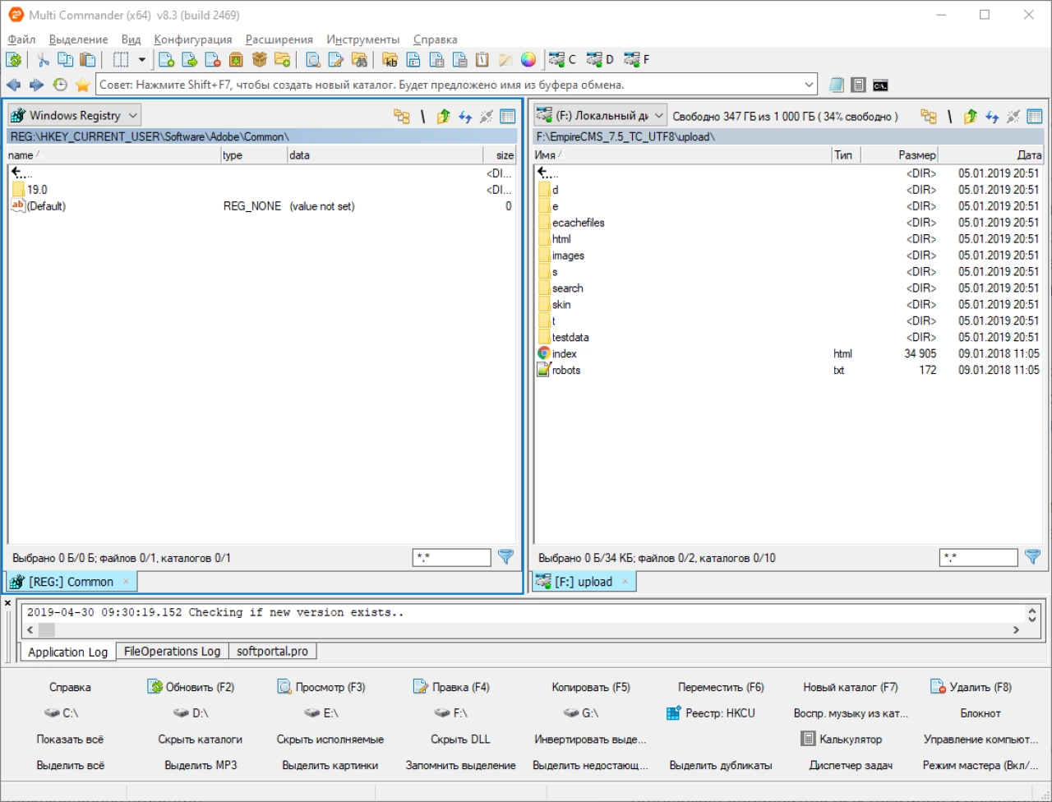Image resolution: width=1052 pixels, height=802 pixels.
Task: Click the Cut scissors icon
Action: 43,59
